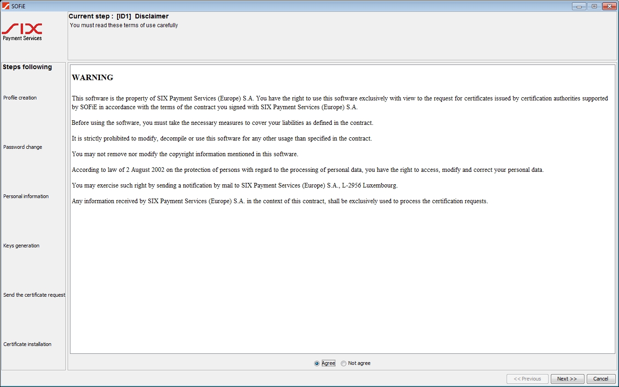Click the SOFiE icon in the title bar

coord(6,6)
